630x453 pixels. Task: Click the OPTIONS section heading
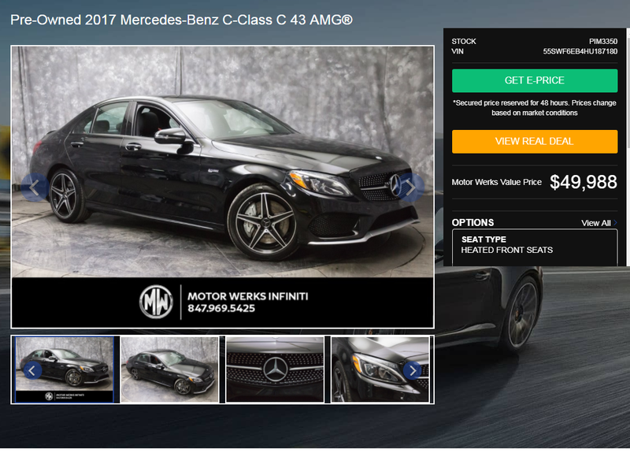pyautogui.click(x=472, y=223)
